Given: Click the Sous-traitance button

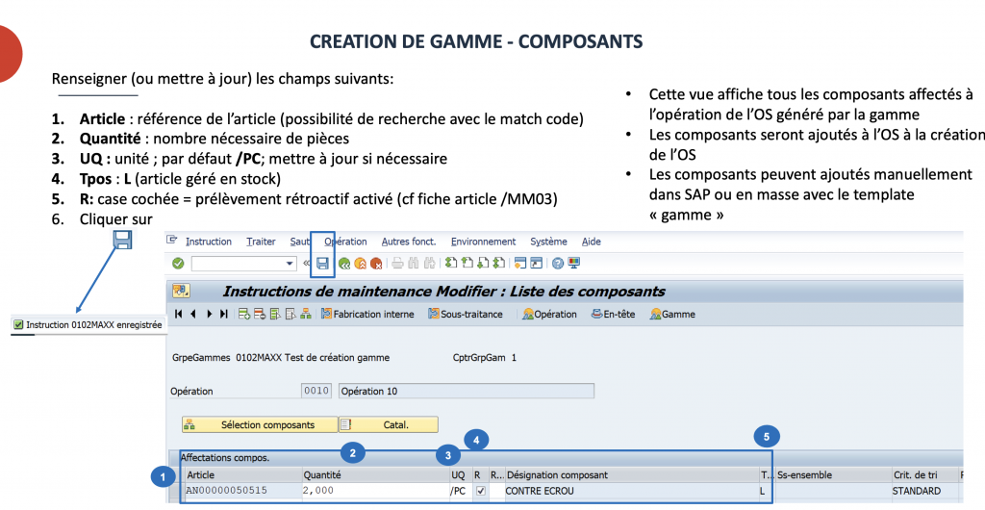Looking at the screenshot, I should tap(466, 314).
